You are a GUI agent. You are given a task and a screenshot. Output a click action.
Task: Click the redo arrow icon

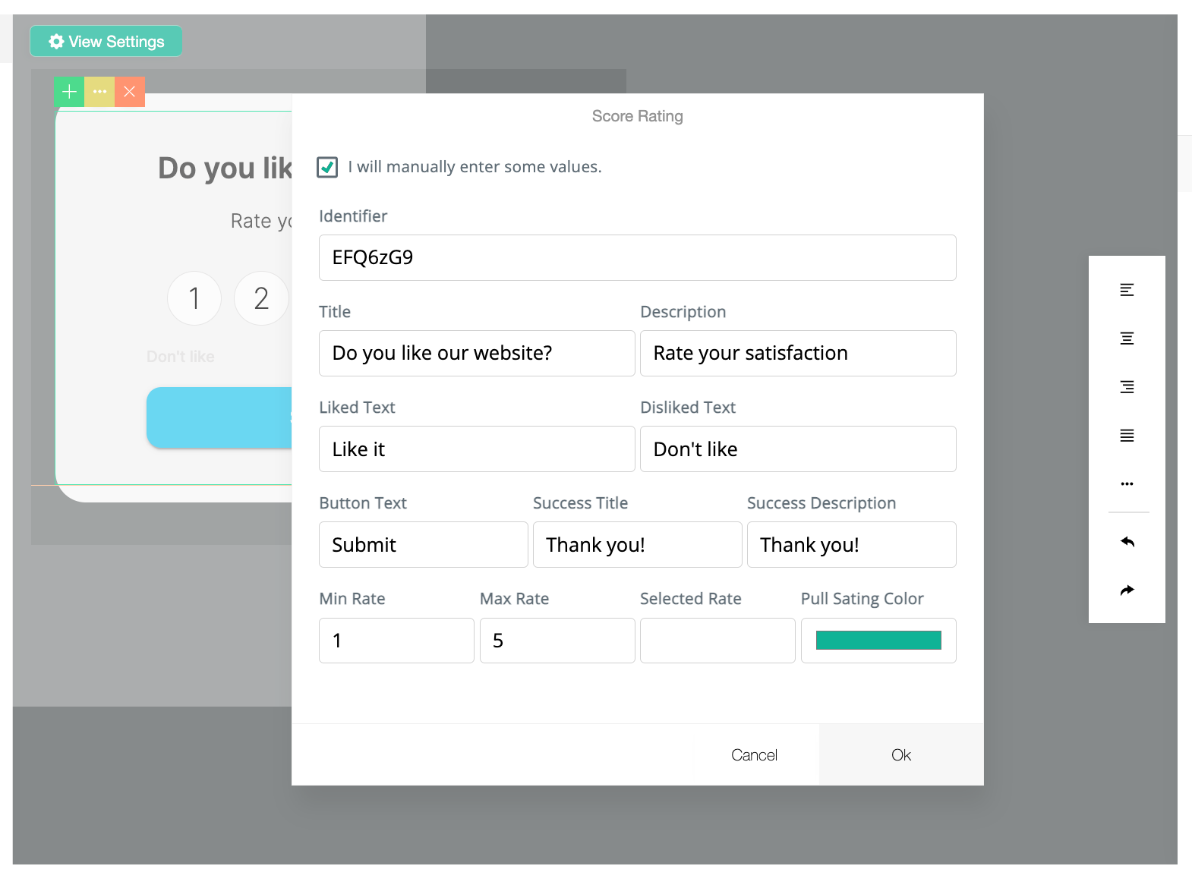[1127, 590]
